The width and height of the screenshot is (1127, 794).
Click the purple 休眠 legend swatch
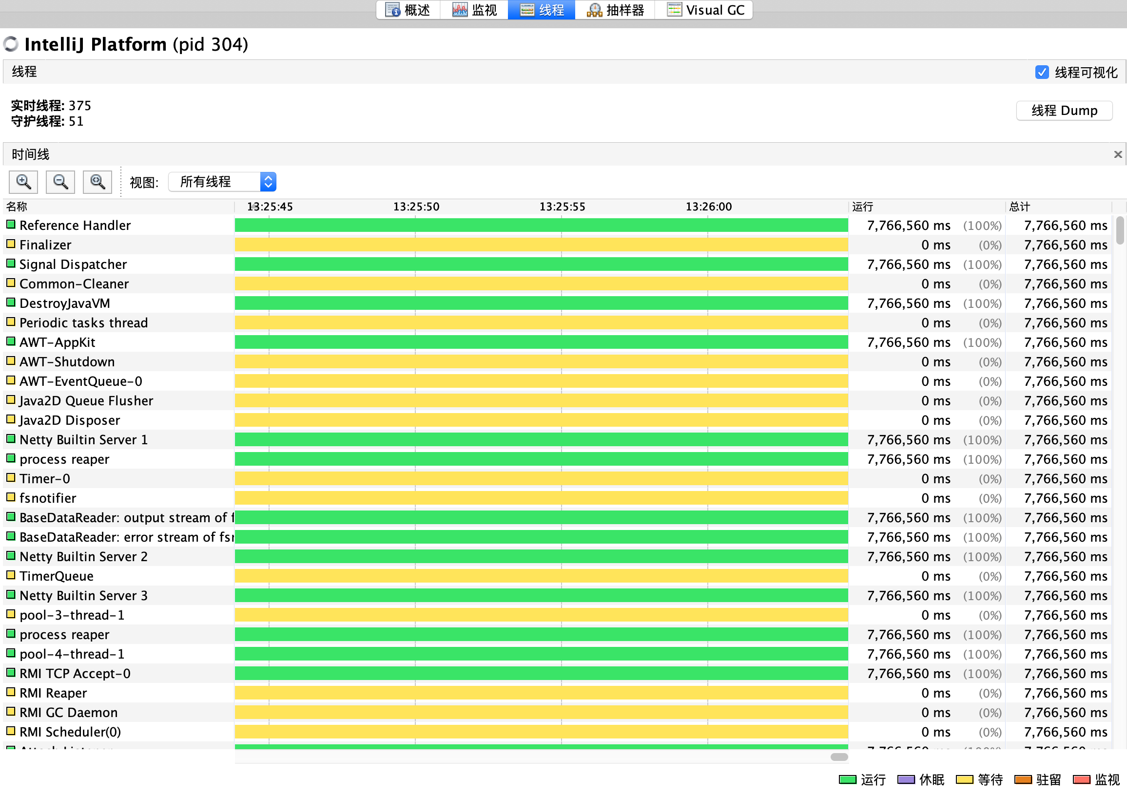[x=906, y=780]
